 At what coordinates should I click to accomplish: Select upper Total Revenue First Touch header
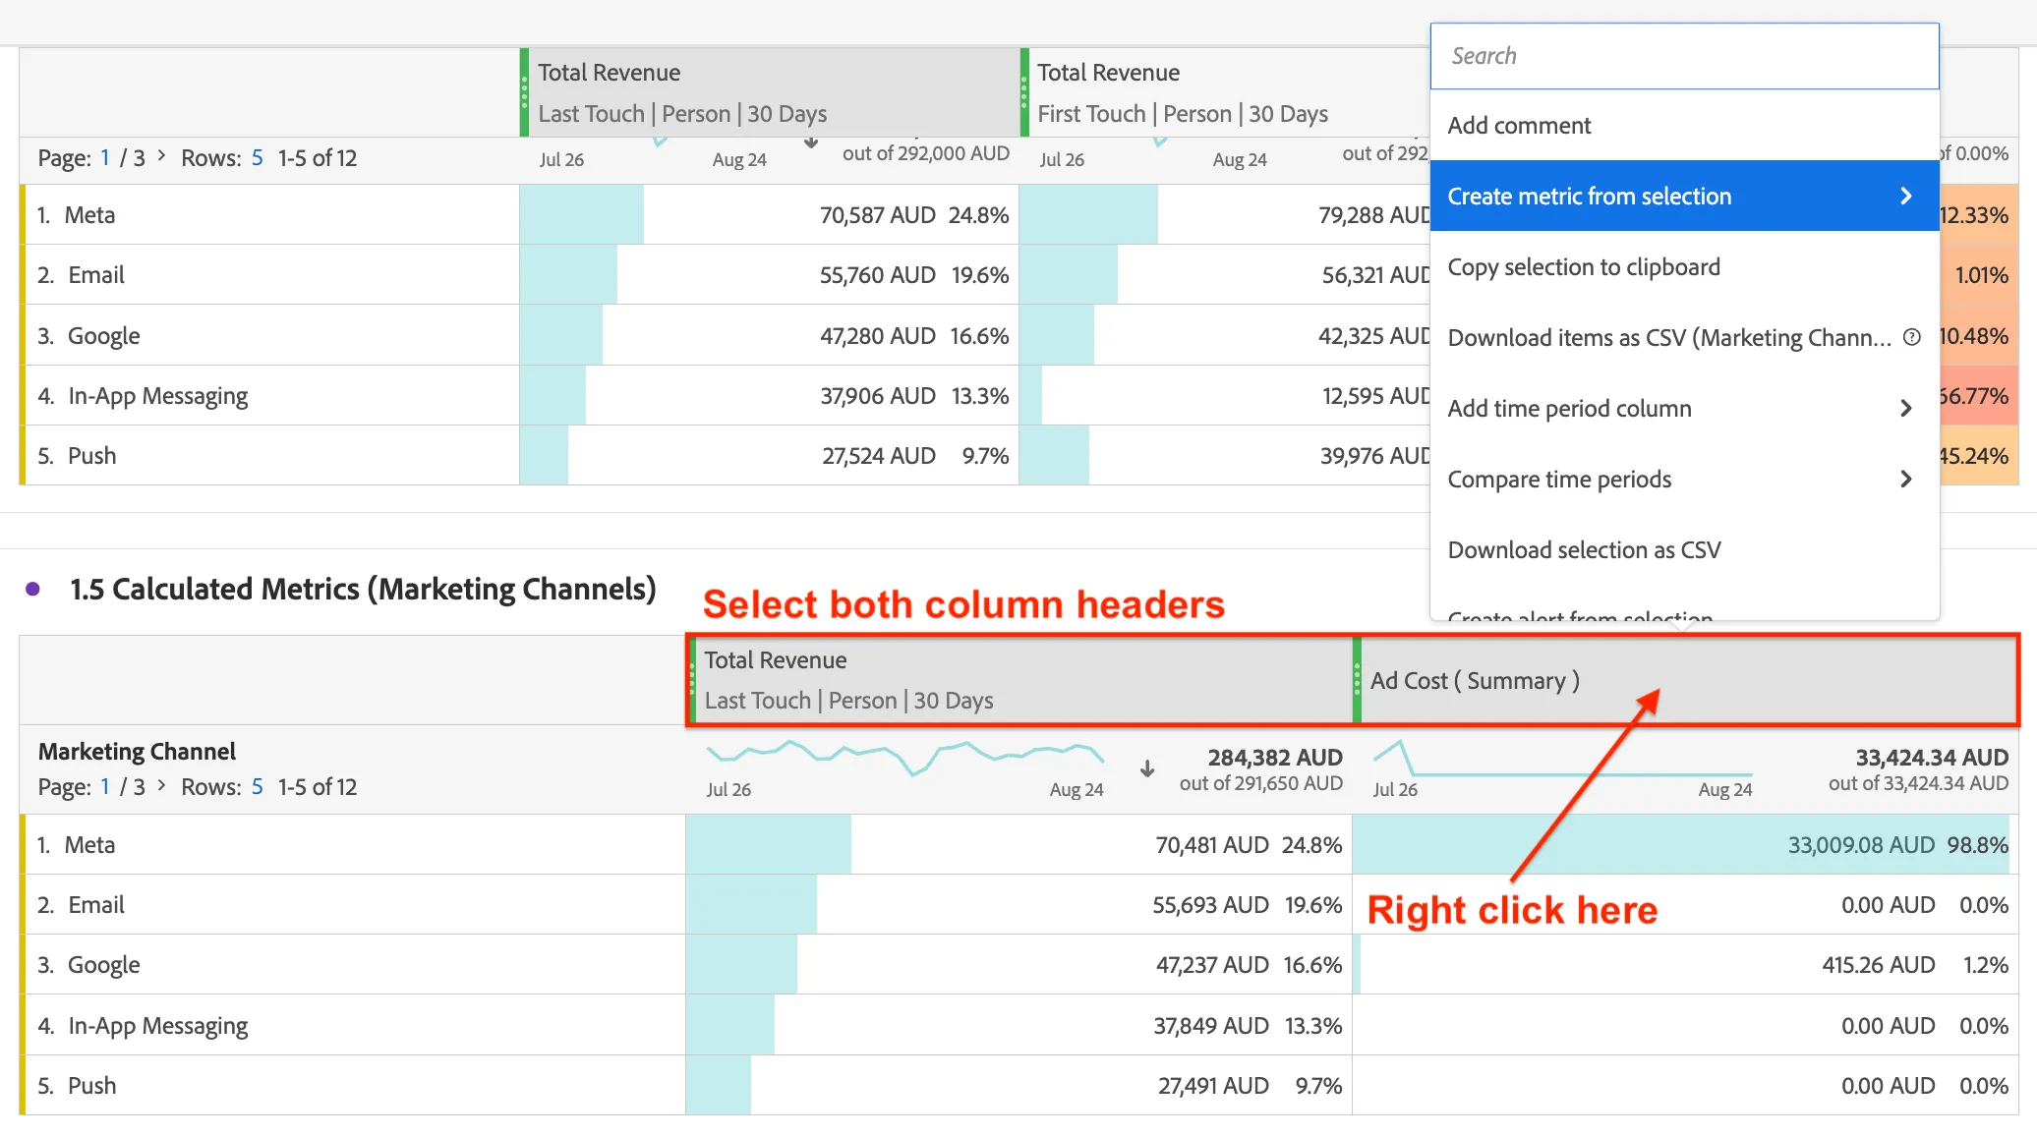(x=1225, y=92)
